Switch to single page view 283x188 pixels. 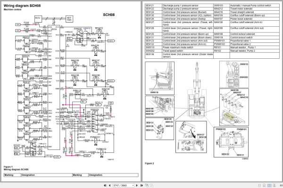click(x=259, y=186)
